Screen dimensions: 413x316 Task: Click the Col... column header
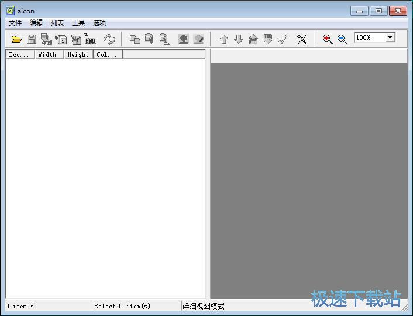(108, 54)
